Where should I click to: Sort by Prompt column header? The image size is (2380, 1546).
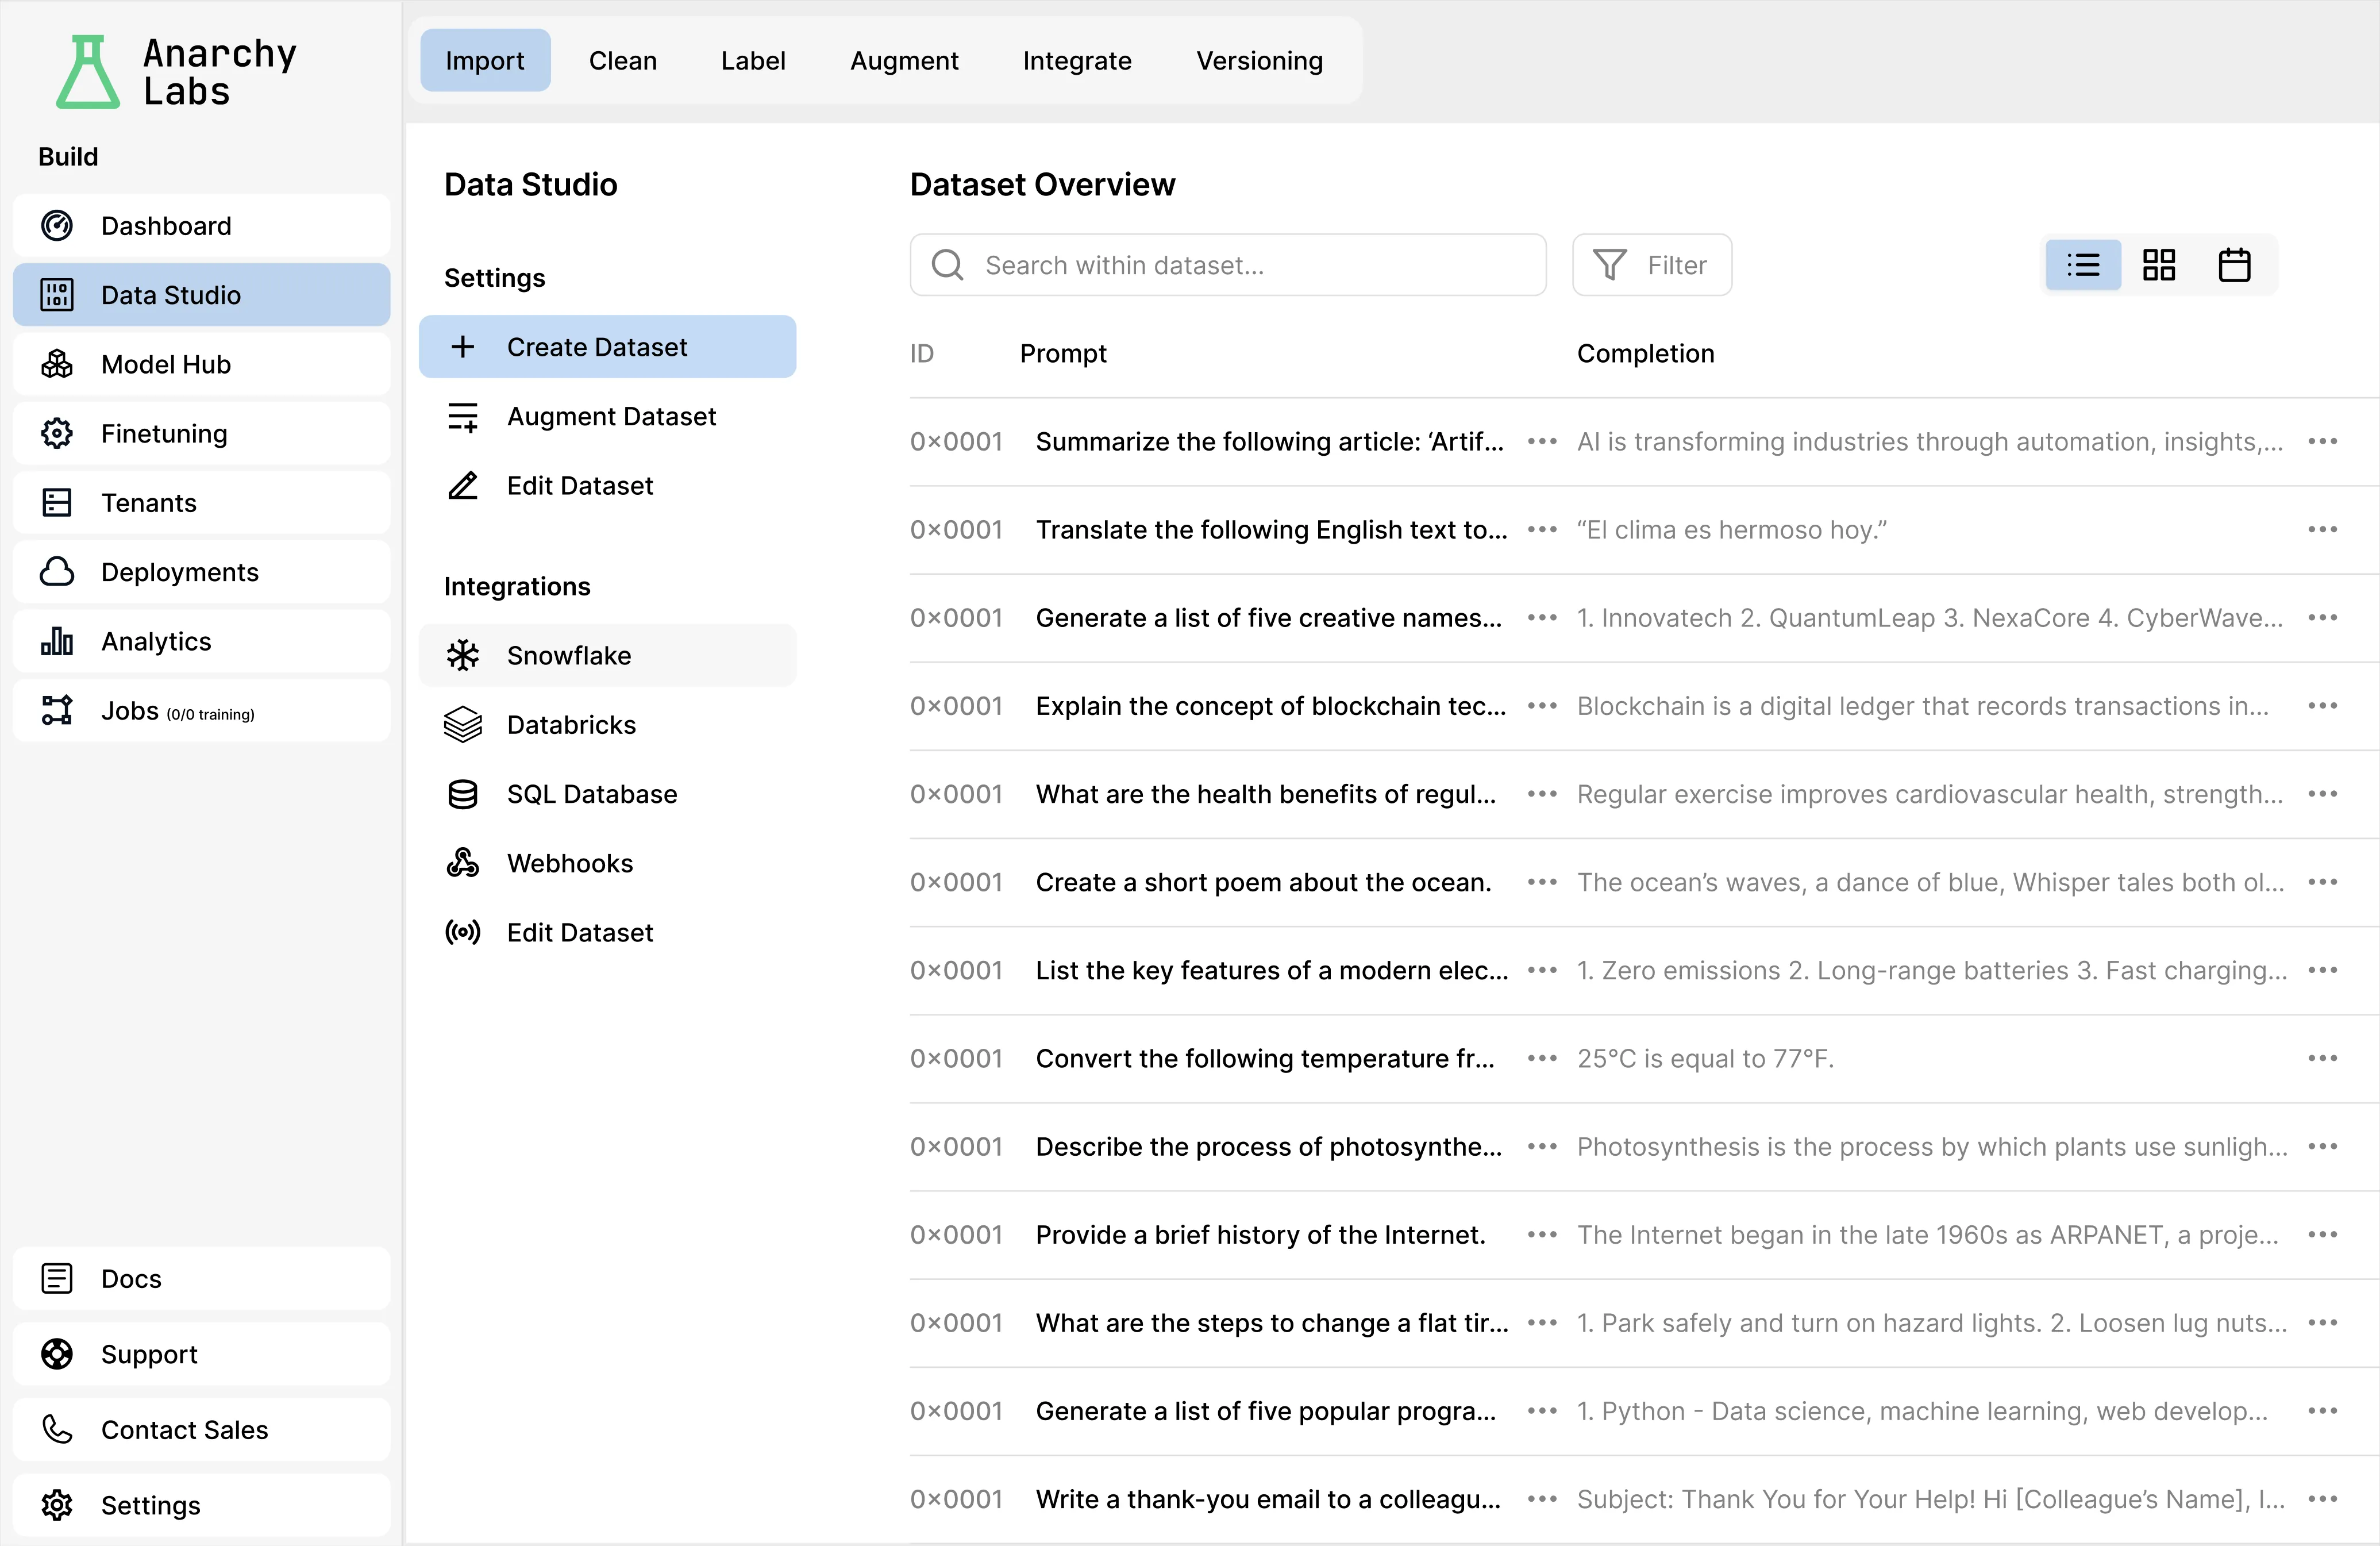point(1063,353)
